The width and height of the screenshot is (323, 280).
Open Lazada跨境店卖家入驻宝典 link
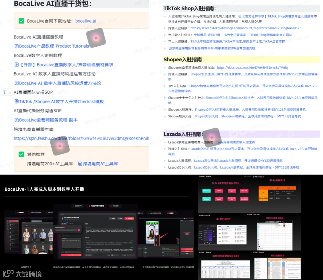tap(236, 142)
